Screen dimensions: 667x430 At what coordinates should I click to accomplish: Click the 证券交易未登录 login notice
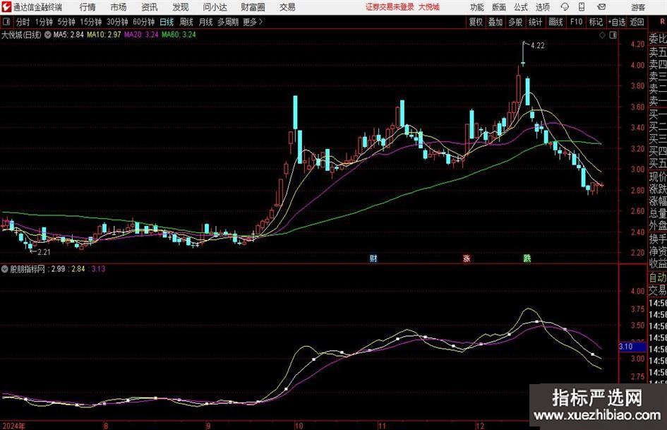click(390, 7)
